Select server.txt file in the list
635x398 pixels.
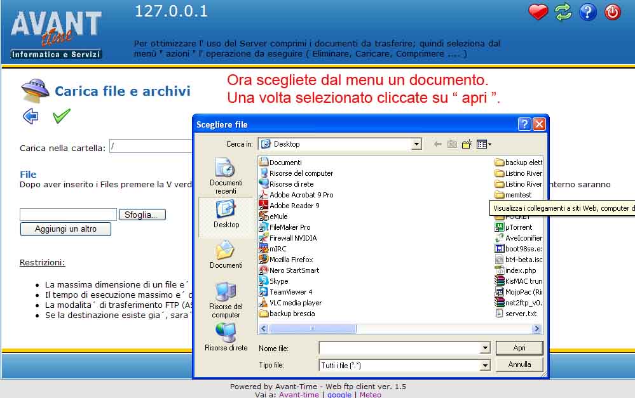[520, 314]
